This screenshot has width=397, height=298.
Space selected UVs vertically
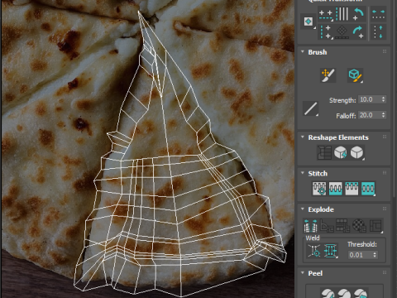tap(378, 31)
